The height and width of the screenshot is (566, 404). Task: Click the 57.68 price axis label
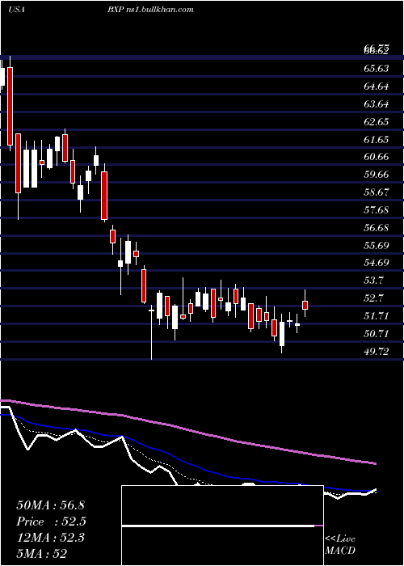click(377, 210)
